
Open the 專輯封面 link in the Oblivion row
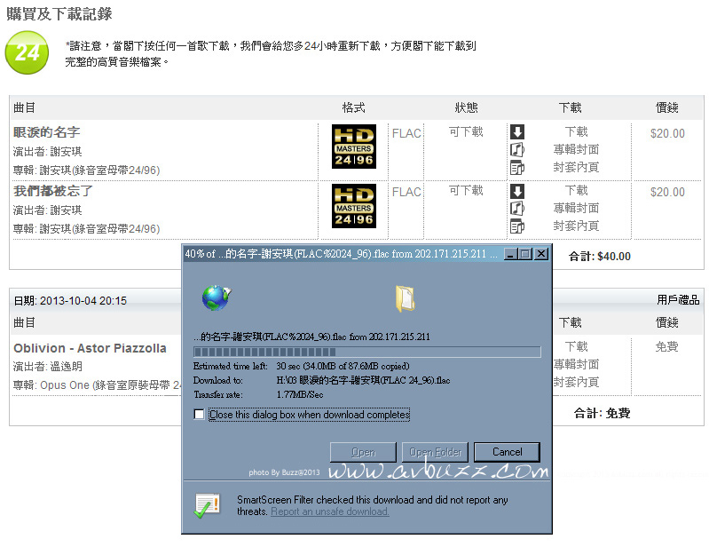tap(576, 364)
